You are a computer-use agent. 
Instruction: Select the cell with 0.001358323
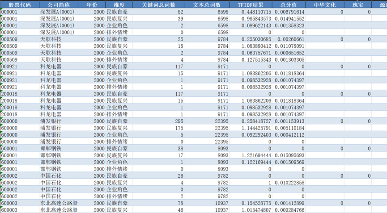(289, 25)
